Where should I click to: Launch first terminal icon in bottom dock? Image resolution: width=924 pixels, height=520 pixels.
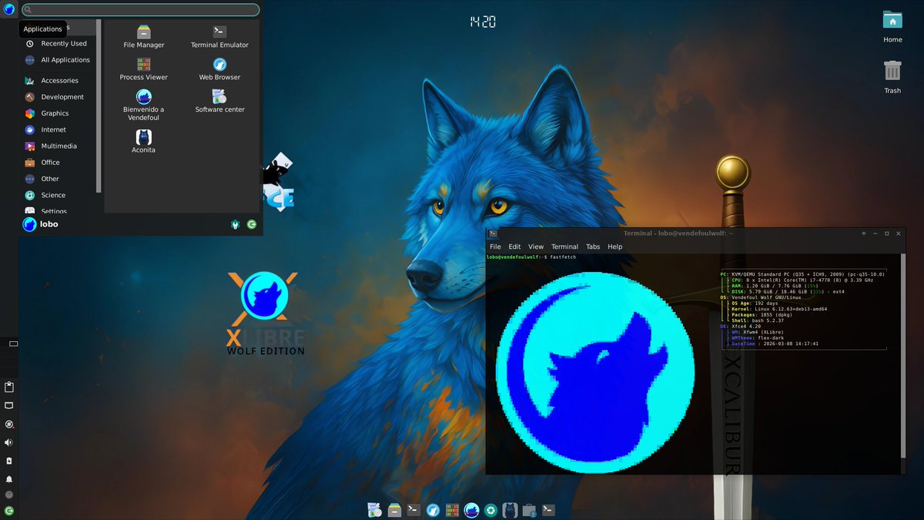pyautogui.click(x=413, y=509)
